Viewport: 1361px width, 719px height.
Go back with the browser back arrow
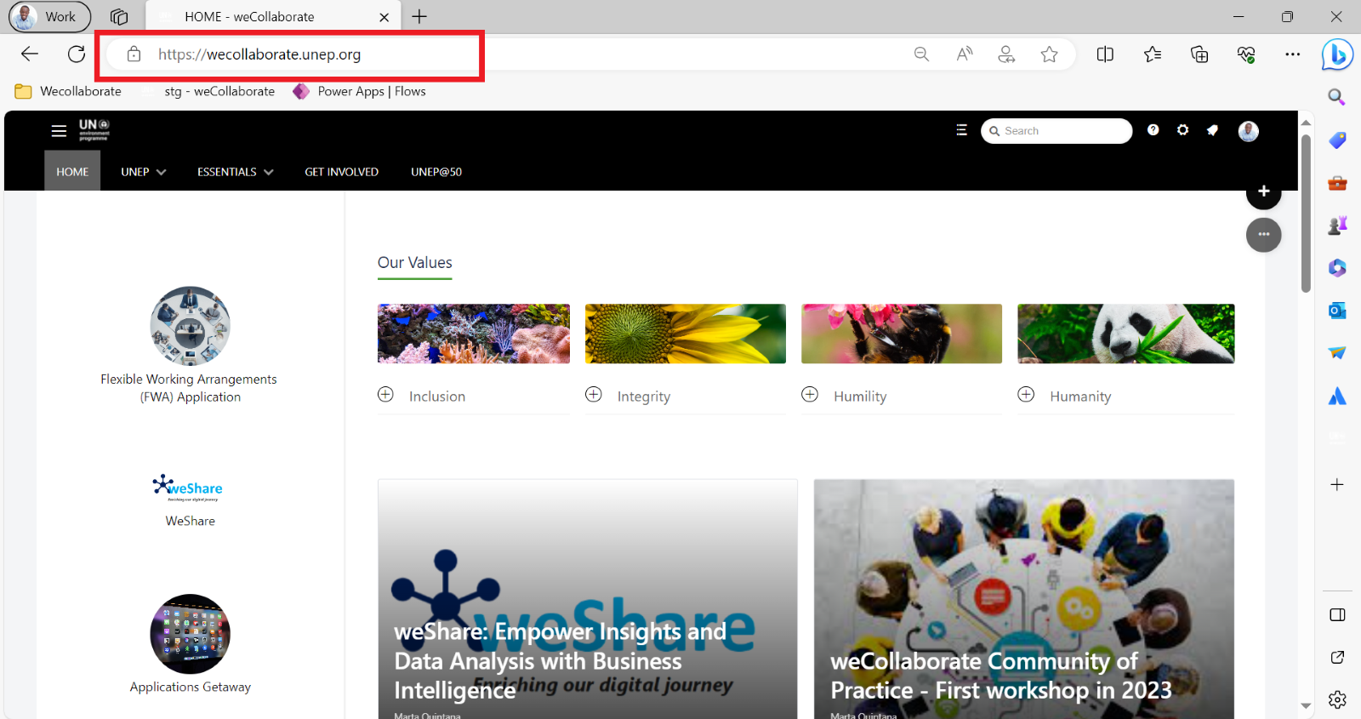[30, 54]
